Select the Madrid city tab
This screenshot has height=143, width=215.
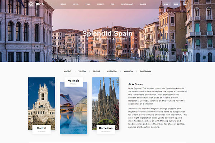pyautogui.click(x=67, y=71)
